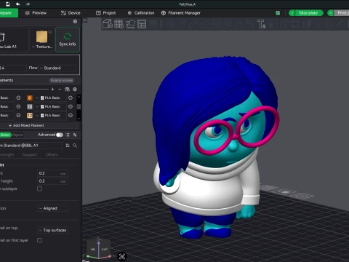349x262 pixels.
Task: Click the Auto orient toolbar icon
Action: (x=130, y=24)
